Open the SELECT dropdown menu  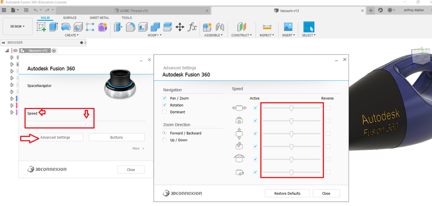(x=309, y=35)
